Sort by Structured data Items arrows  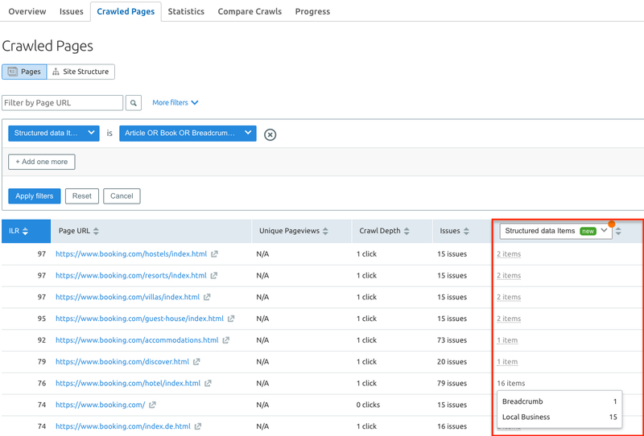[x=618, y=231]
